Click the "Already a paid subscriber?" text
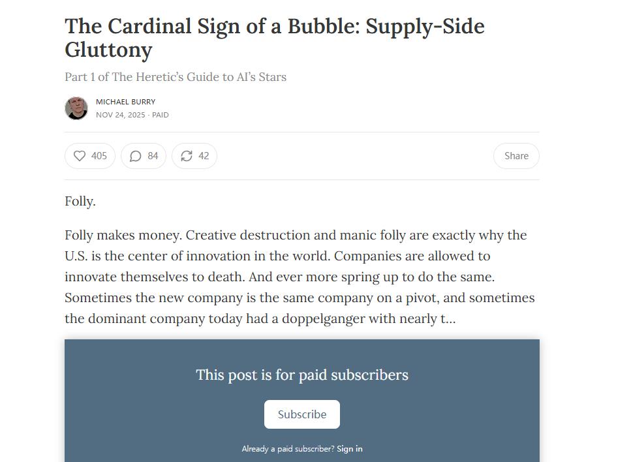The width and height of the screenshot is (631, 462). pyautogui.click(x=288, y=449)
